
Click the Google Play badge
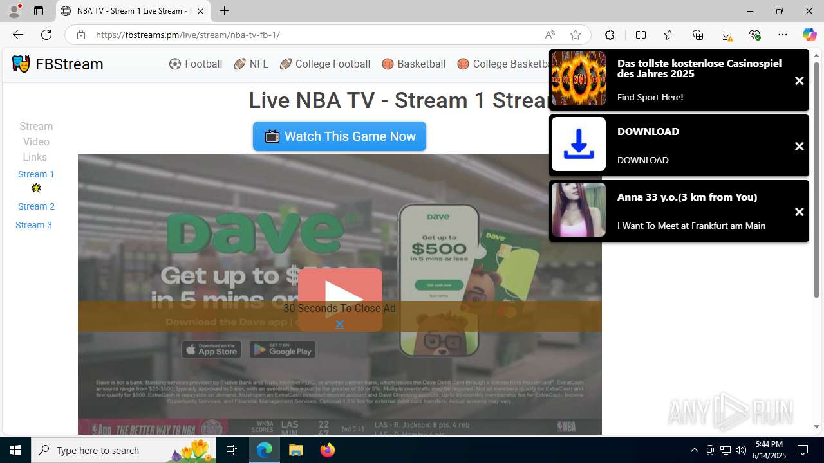coord(283,350)
